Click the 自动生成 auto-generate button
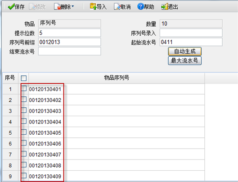Screen dimensions: 238x182 click(185, 51)
